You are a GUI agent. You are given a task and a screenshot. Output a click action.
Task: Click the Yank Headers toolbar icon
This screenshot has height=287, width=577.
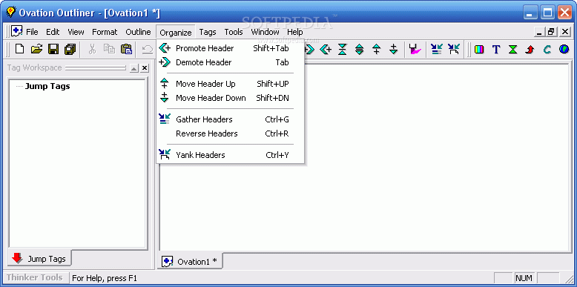pyautogui.click(x=454, y=49)
